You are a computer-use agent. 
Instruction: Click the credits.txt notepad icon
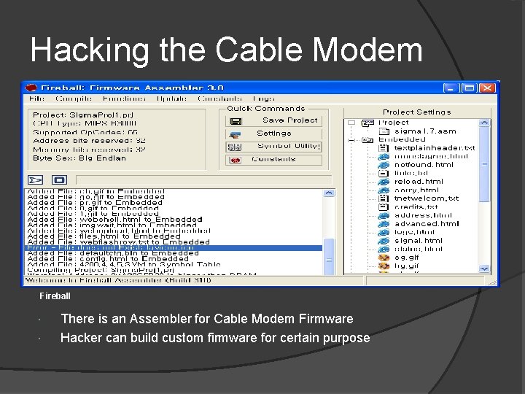[384, 207]
